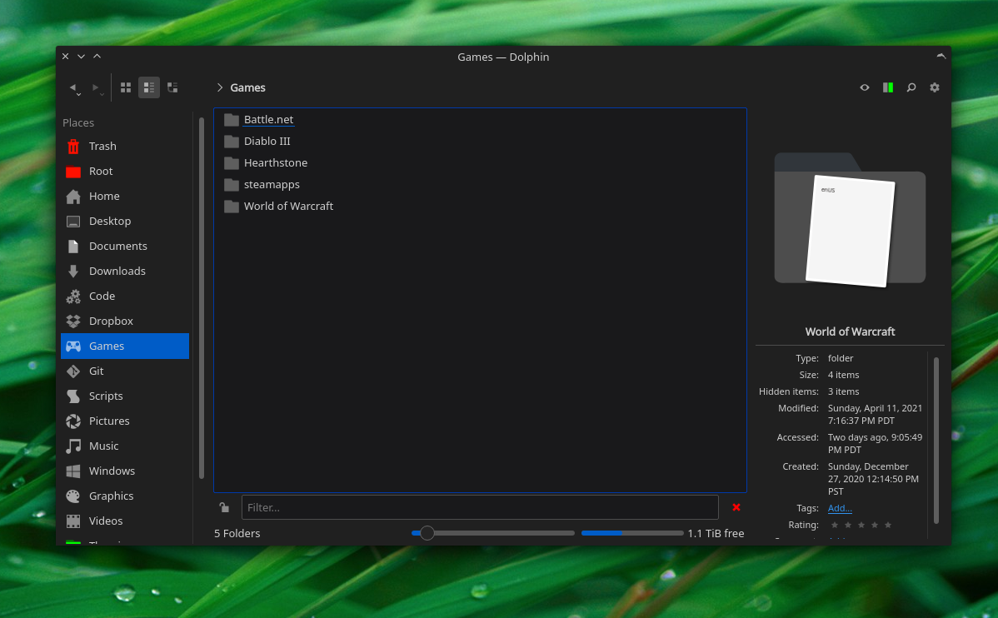
Task: Close the Dolphin window
Action: tap(66, 56)
